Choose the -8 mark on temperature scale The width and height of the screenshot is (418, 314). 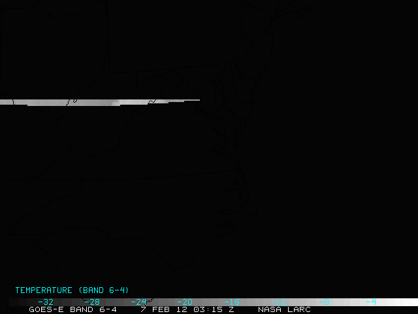[324, 302]
